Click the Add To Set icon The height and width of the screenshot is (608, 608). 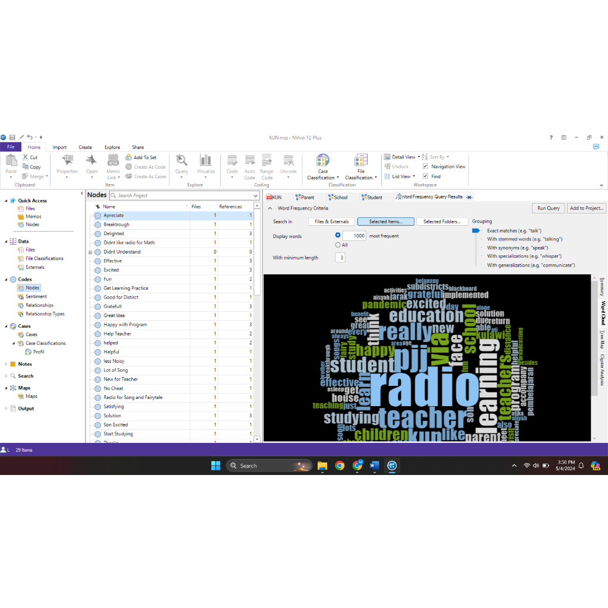[x=129, y=157]
